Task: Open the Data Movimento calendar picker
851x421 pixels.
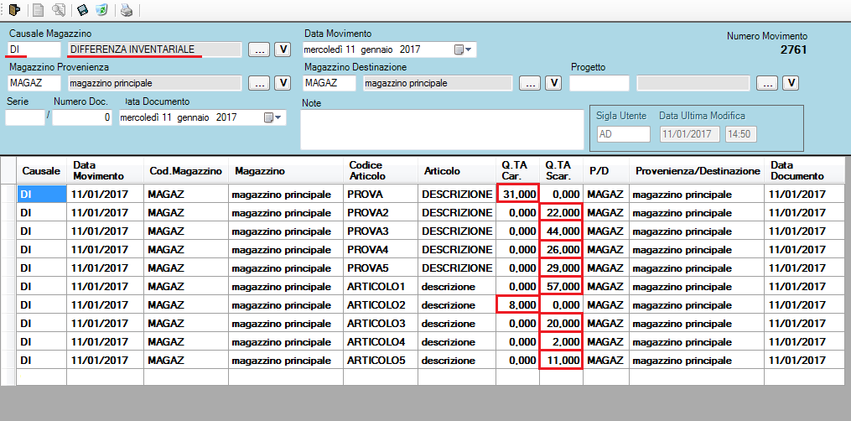Action: 462,49
